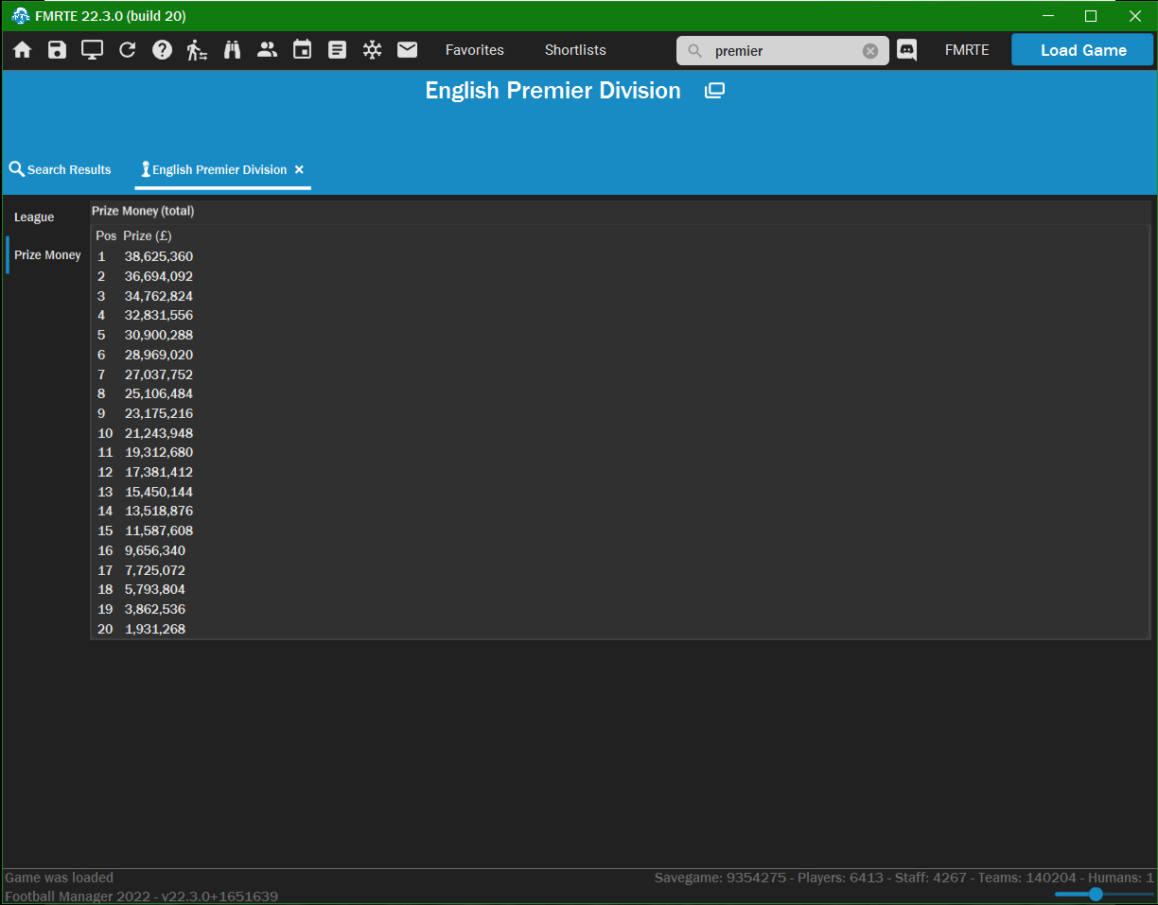Click the Discord icon beside search box
1158x905 pixels.
(x=906, y=50)
